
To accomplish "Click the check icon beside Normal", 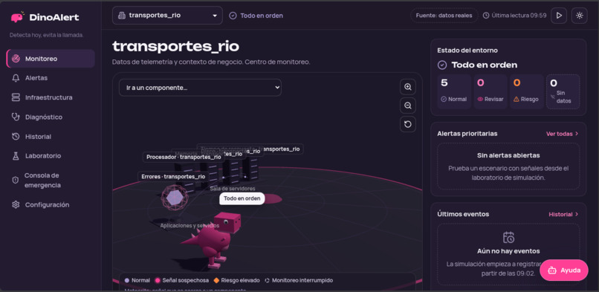I will [444, 100].
